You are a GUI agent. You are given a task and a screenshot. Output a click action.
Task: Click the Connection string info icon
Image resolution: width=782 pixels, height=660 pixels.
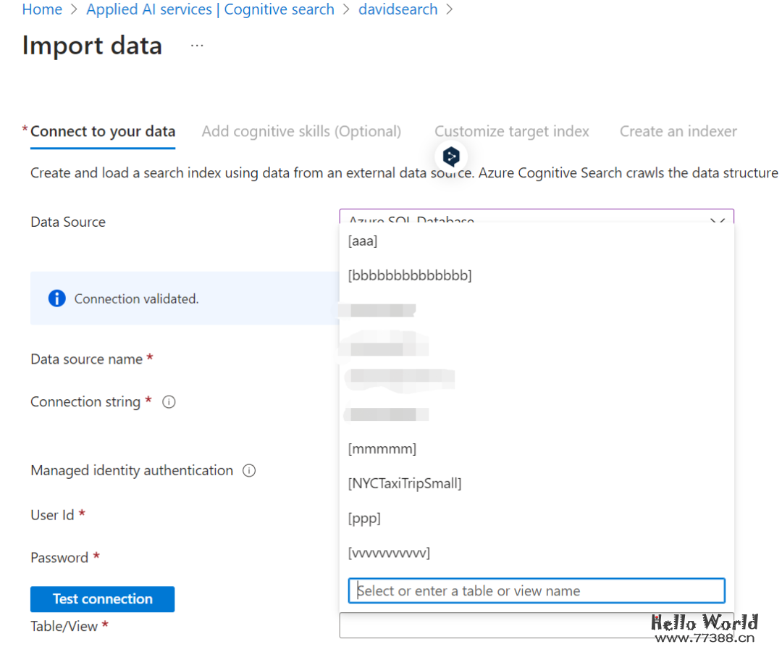(169, 402)
